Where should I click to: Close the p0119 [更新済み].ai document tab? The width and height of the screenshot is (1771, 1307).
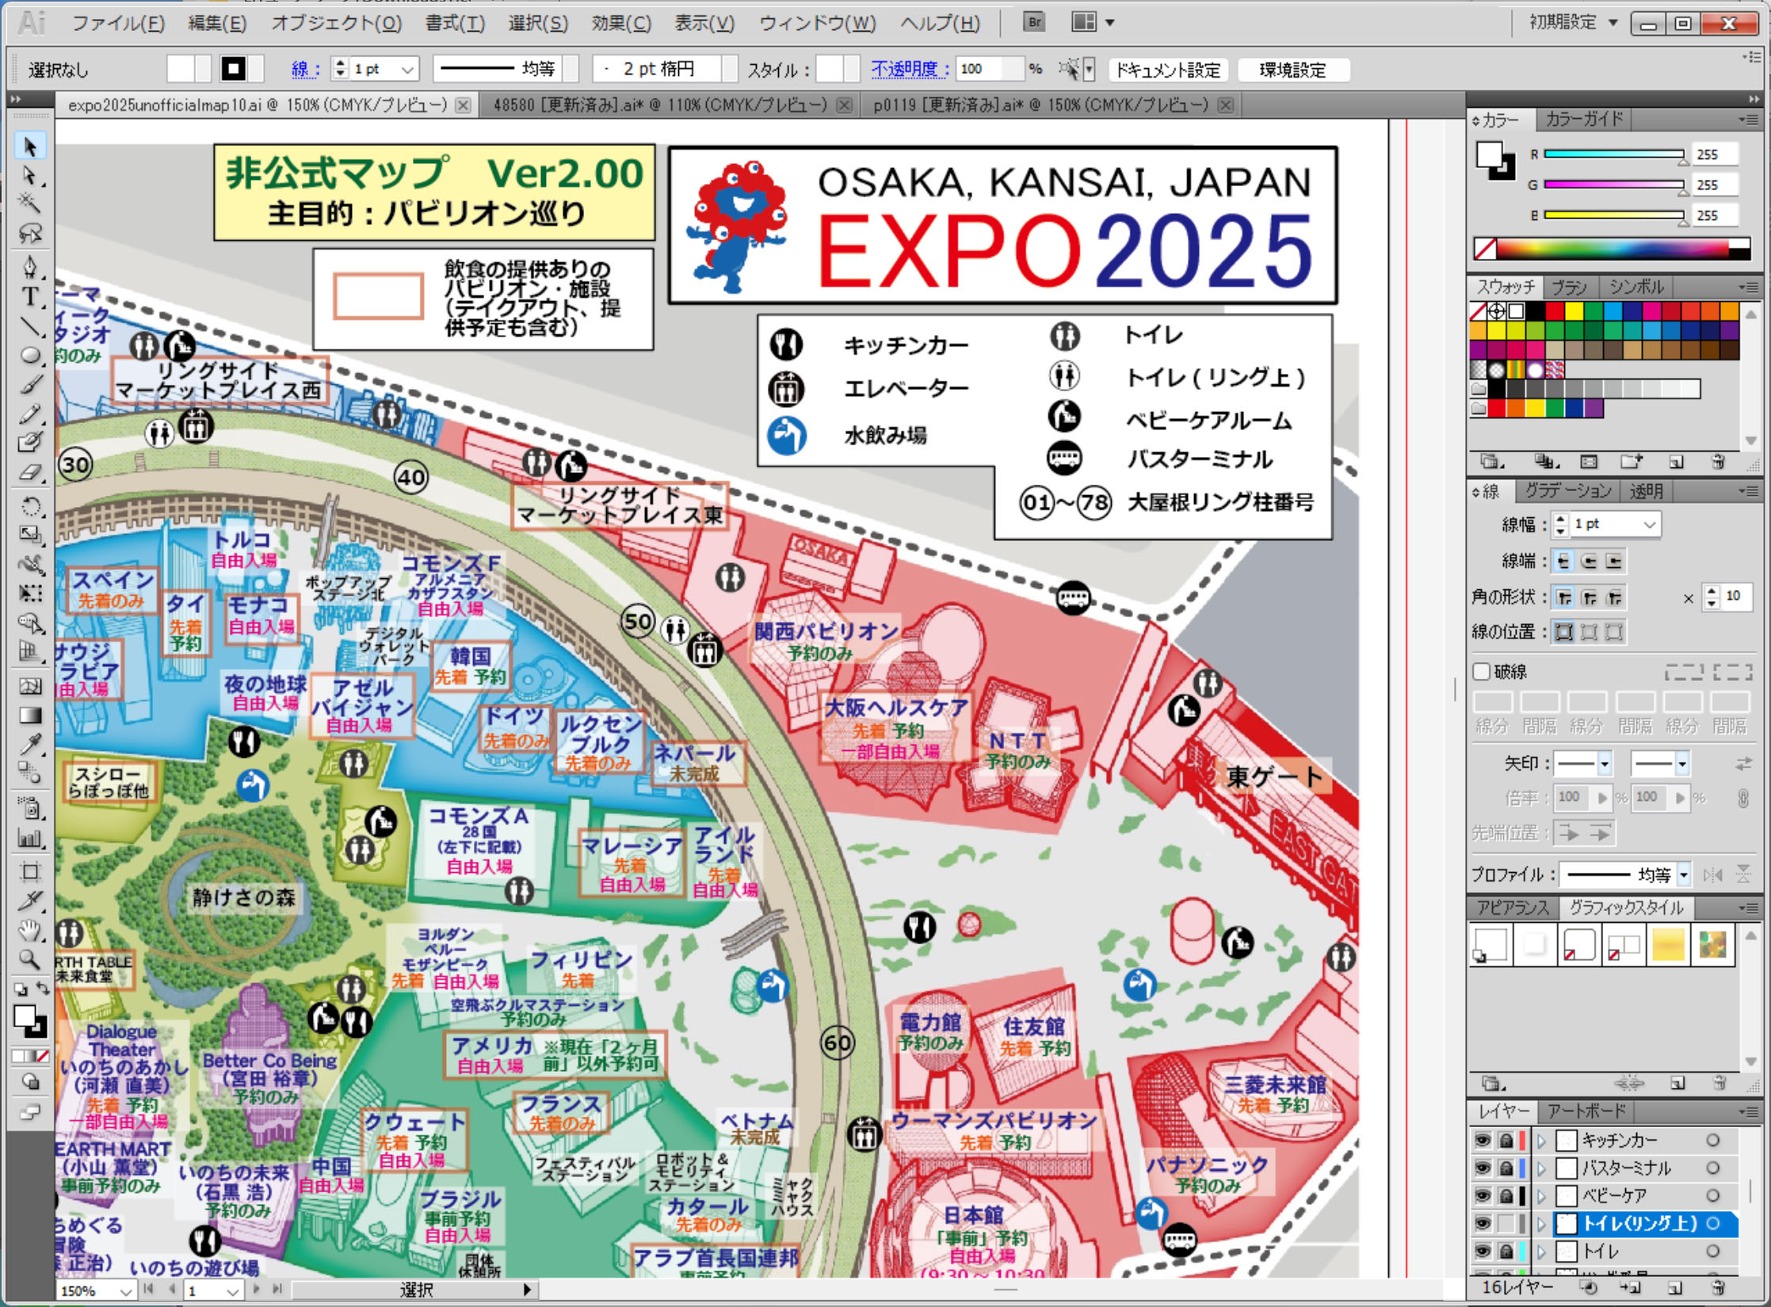(1225, 105)
